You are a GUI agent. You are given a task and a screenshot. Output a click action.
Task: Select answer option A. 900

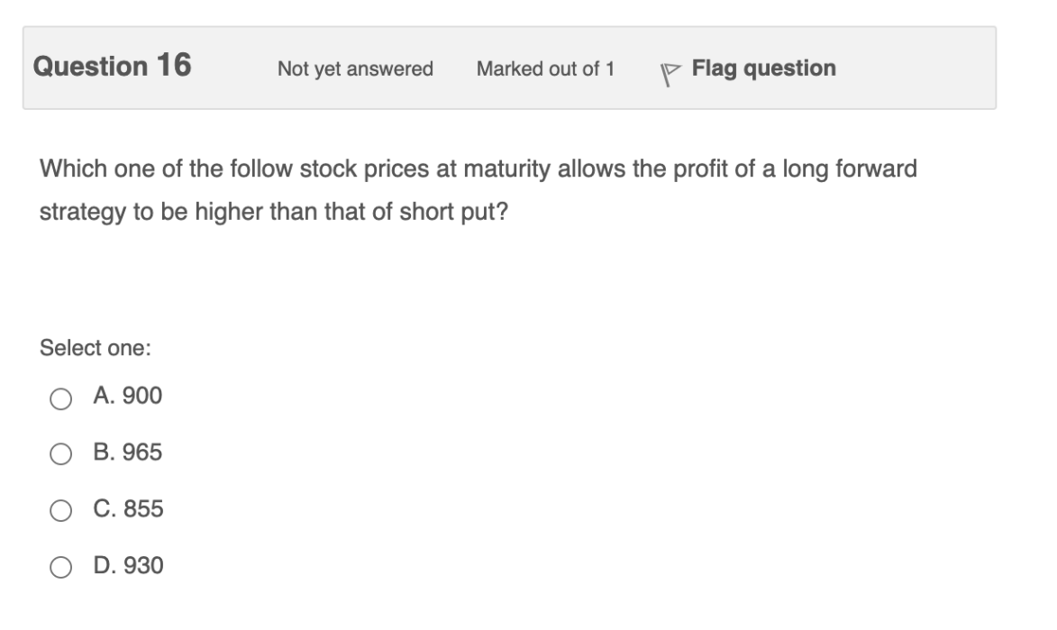click(x=127, y=395)
